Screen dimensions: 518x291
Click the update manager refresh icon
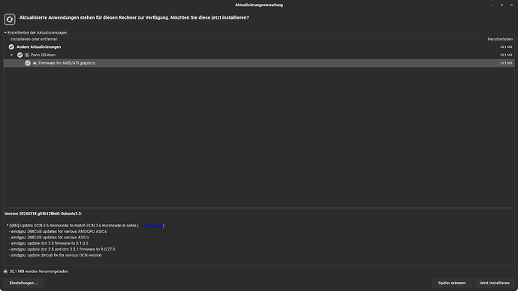click(x=10, y=19)
